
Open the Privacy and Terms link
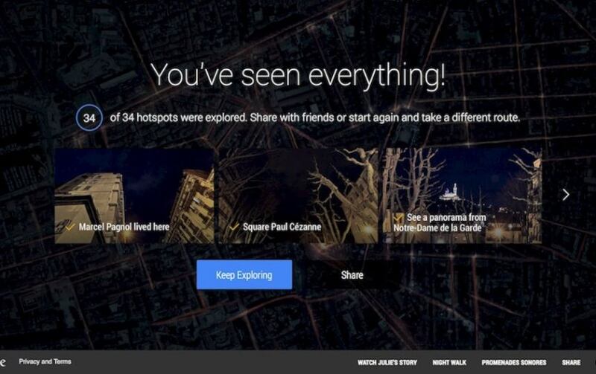click(45, 361)
